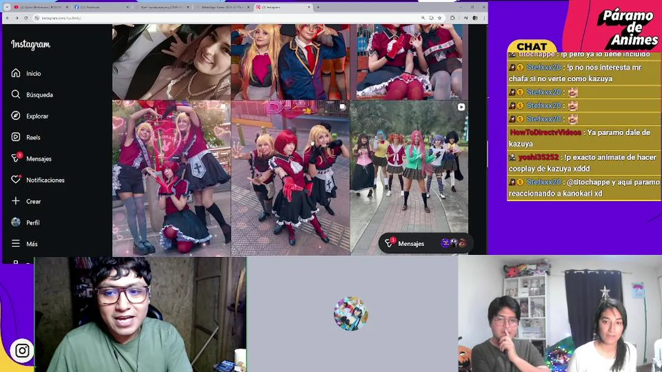Open top-row post with blue jacket cosplayer

click(x=290, y=61)
